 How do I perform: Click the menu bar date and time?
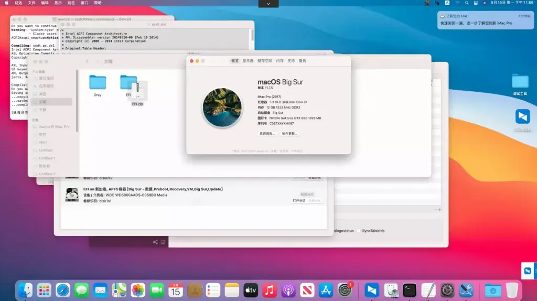[x=512, y=3]
